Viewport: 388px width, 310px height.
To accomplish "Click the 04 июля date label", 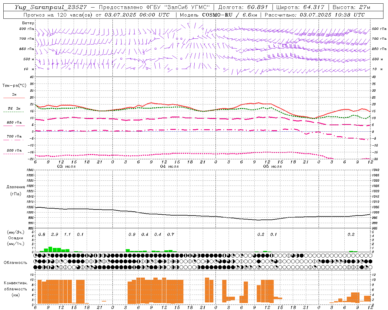I will 169,167.
